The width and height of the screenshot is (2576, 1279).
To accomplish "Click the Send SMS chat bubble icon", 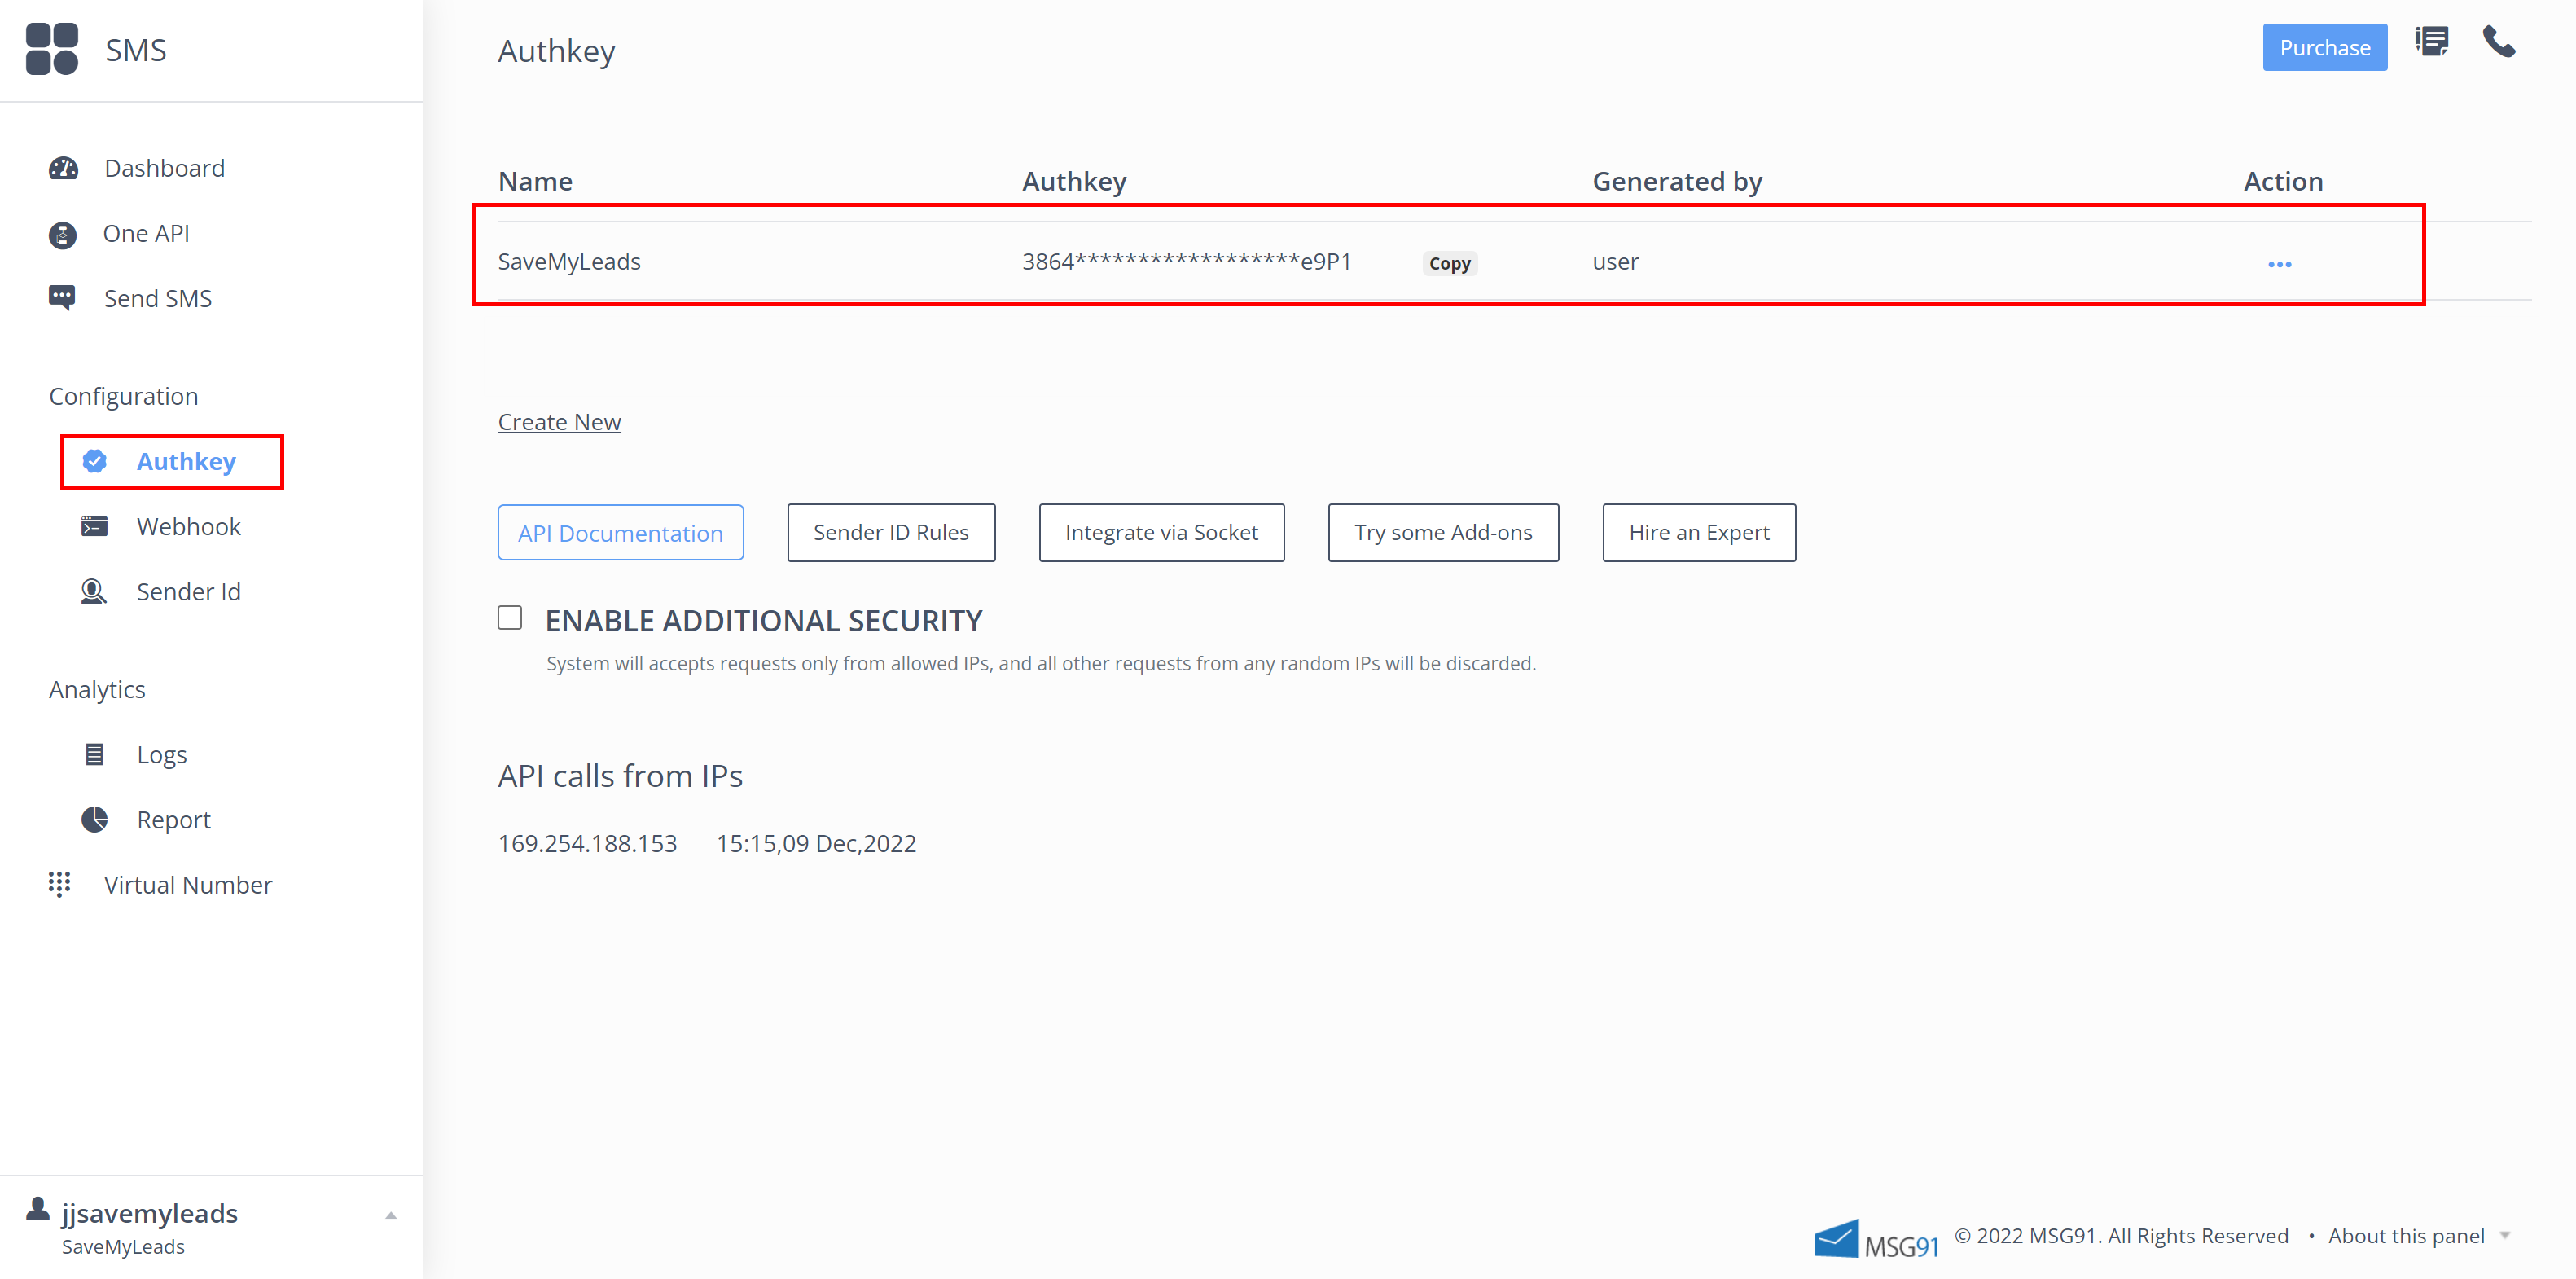I will [x=62, y=298].
